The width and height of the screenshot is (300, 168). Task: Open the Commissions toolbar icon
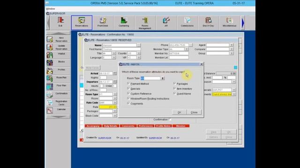pyautogui.click(x=187, y=22)
